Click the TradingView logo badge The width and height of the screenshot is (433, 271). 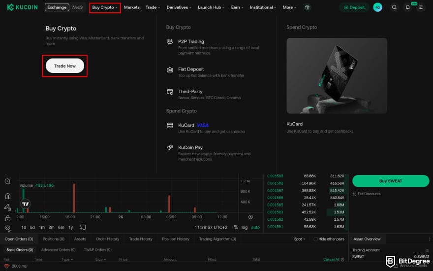(x=26, y=204)
